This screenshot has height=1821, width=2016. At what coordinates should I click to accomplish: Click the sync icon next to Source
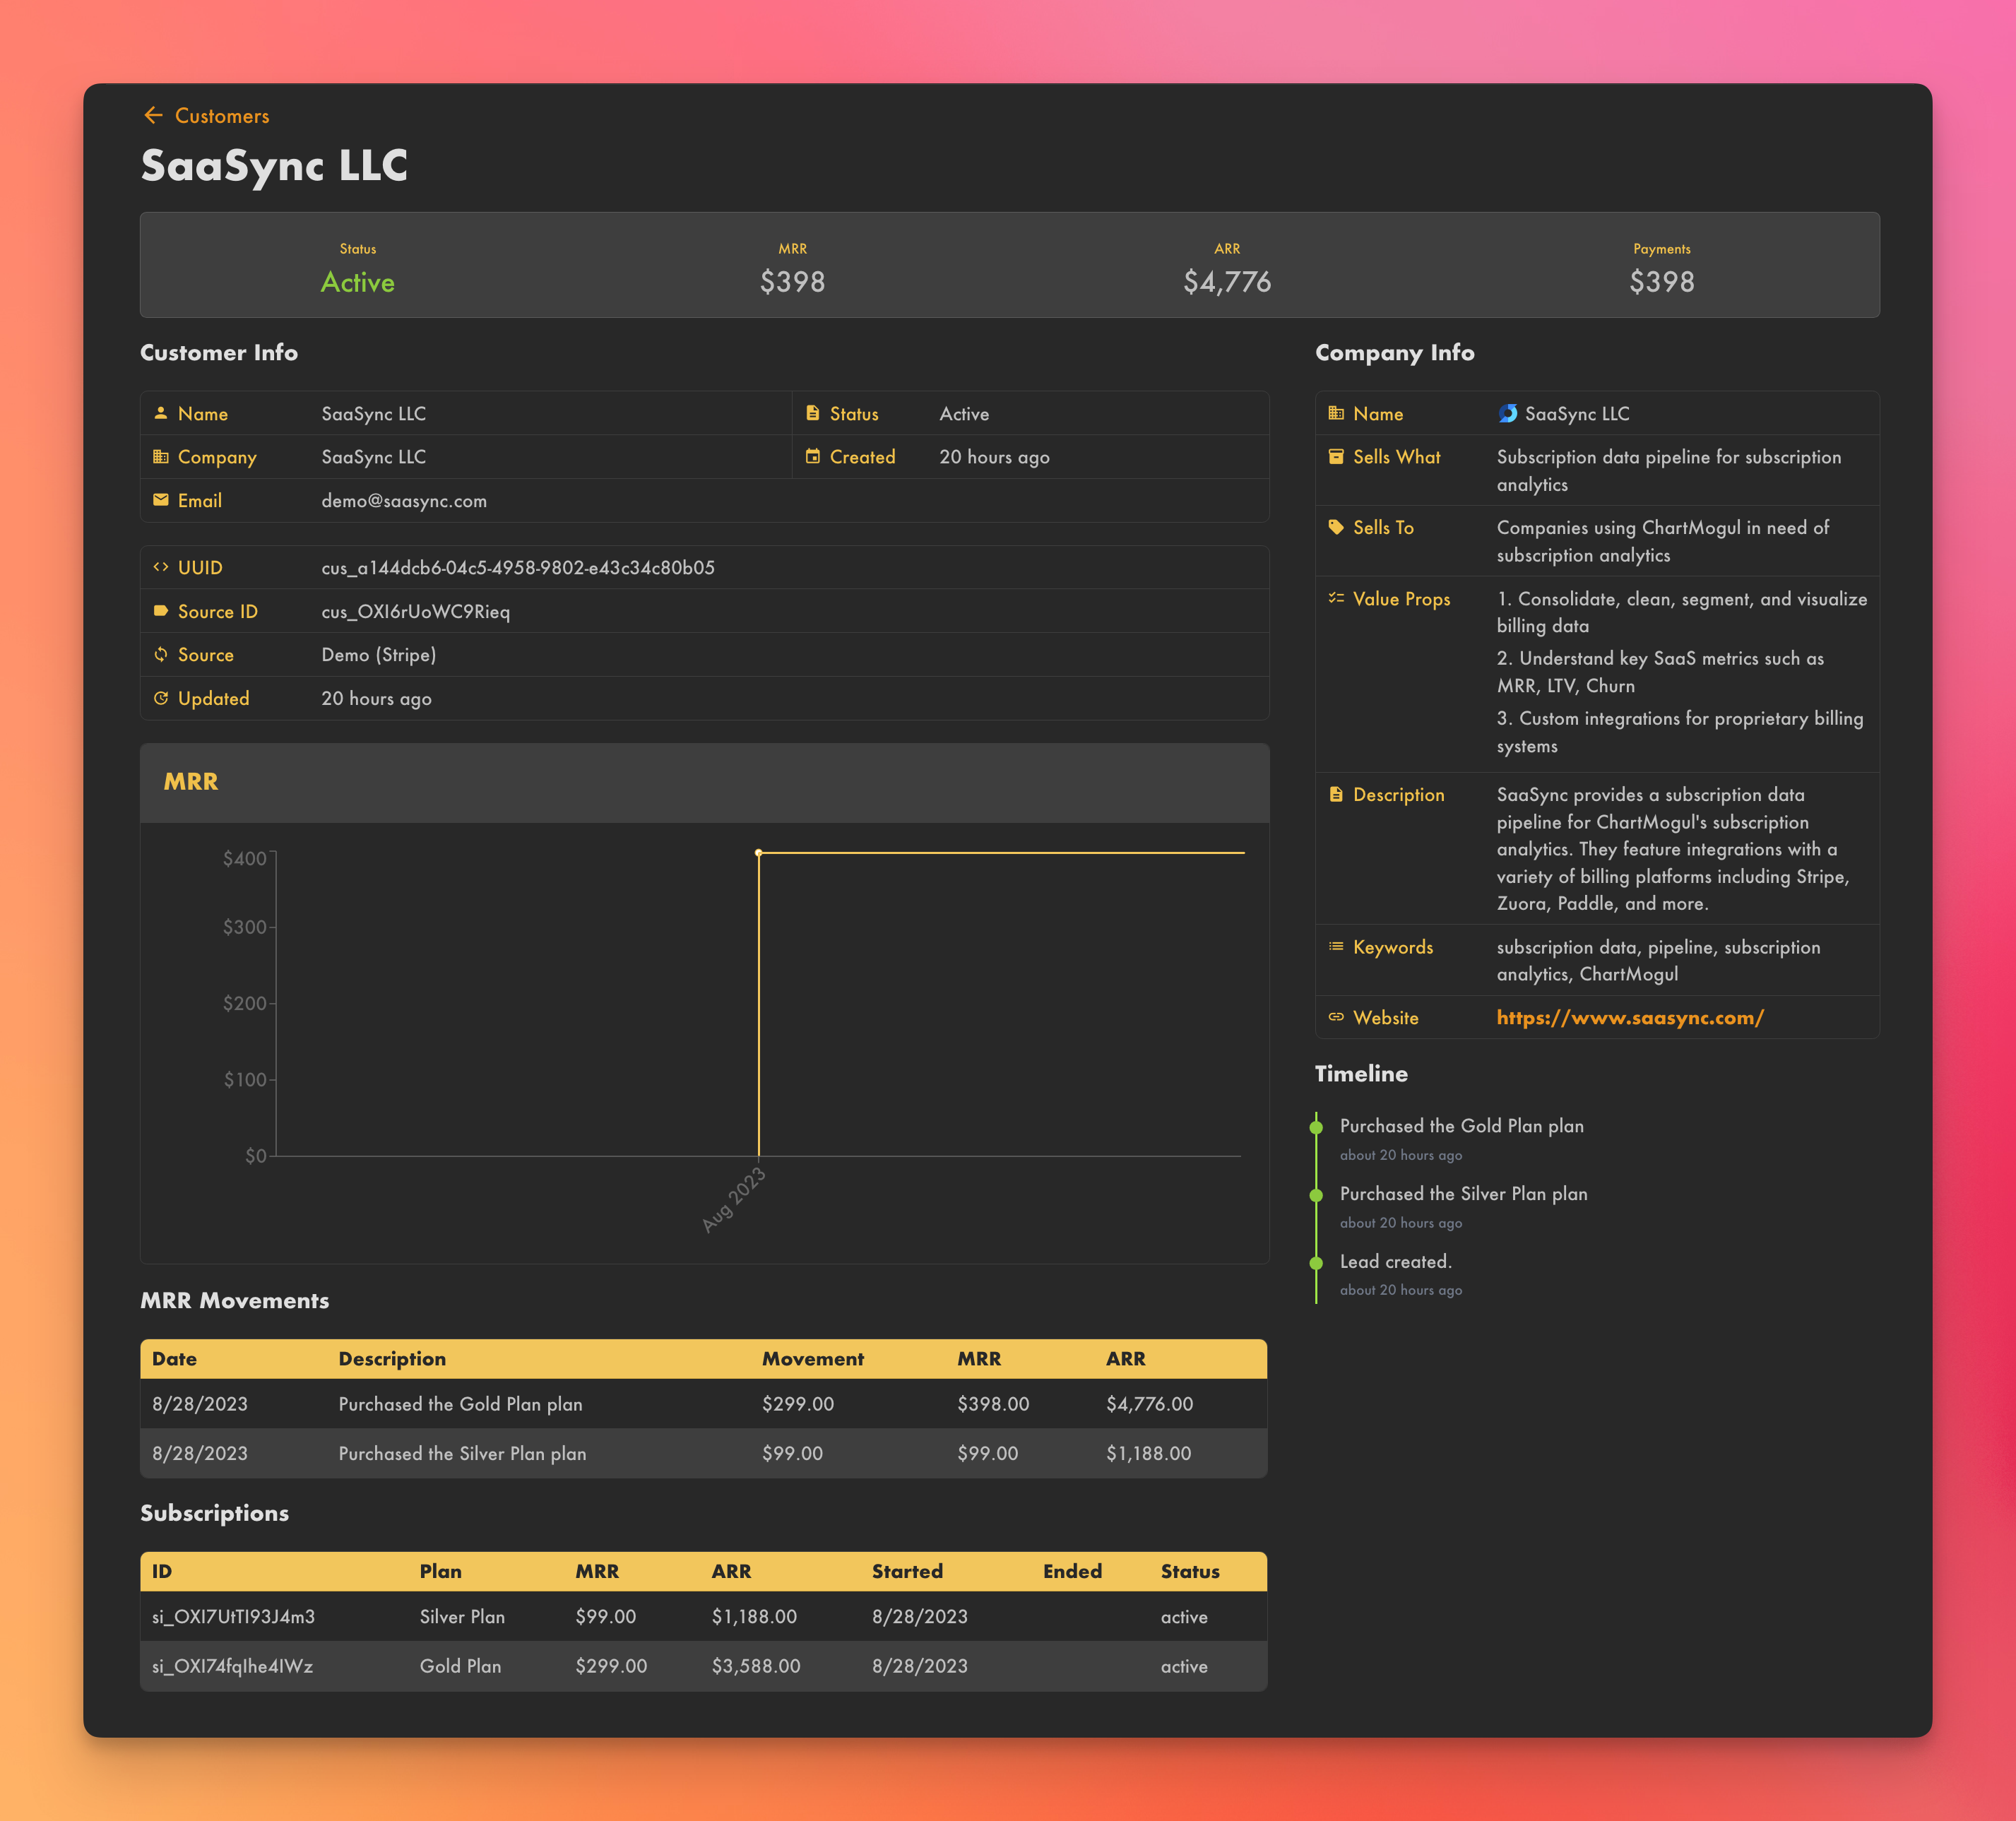tap(160, 654)
